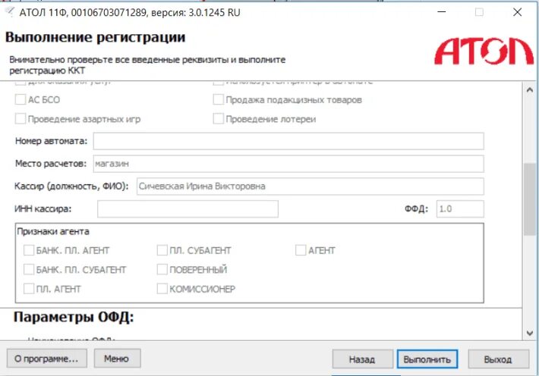Toggle the АС БСО checkbox
Screen dimensions: 539x376
pos(20,99)
